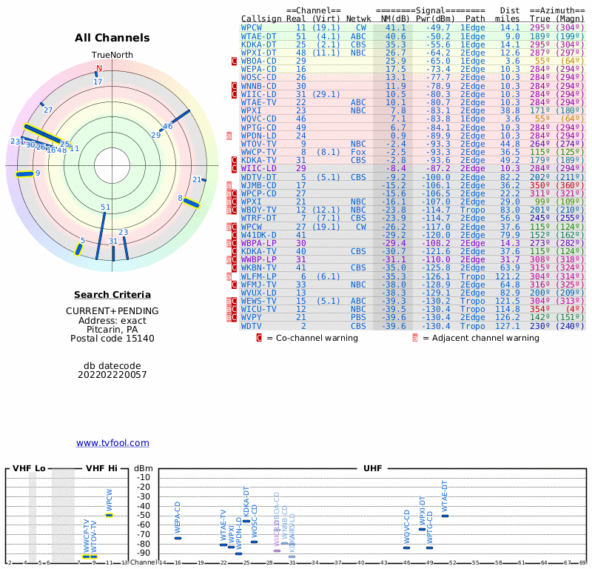Click the WDTV-DT callsign
This screenshot has width=592, height=569.
258,177
